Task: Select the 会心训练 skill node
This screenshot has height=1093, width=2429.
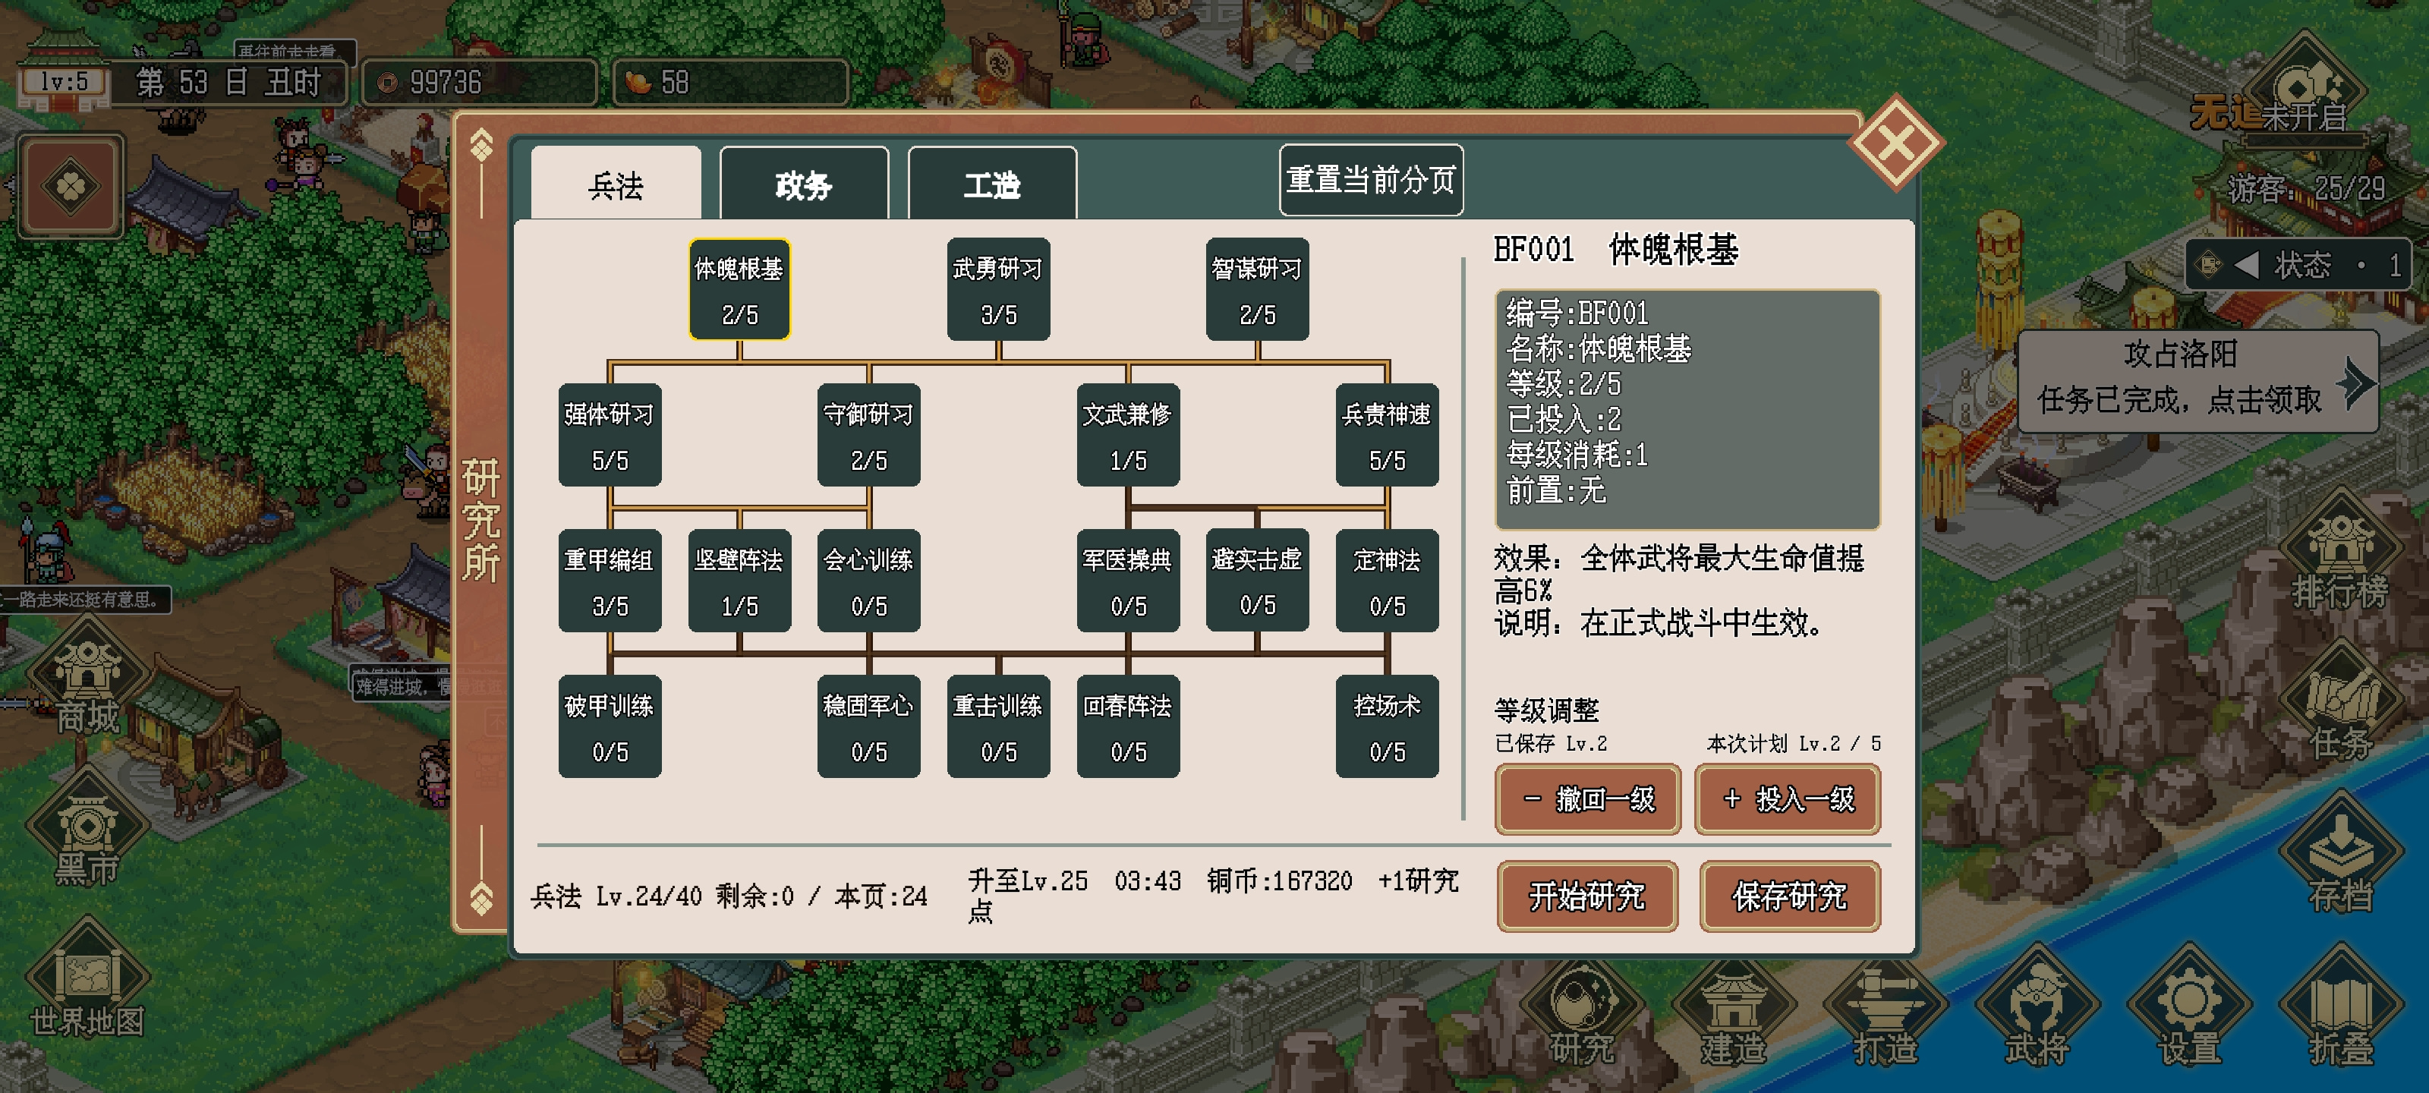Action: coord(868,581)
